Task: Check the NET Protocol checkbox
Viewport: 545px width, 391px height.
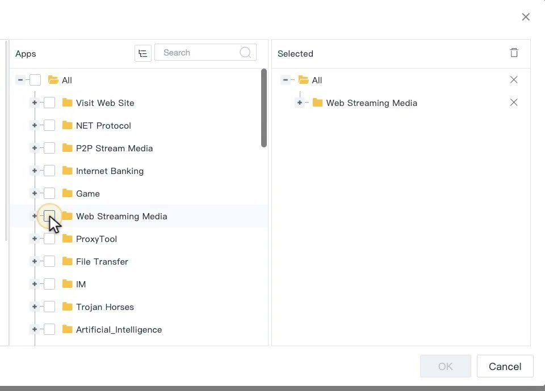Action: (49, 125)
